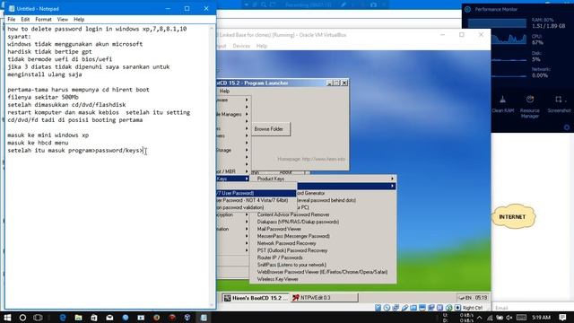Click the Firefox icon on taskbar
Image resolution: width=574 pixels, height=323 pixels.
pyautogui.click(x=157, y=318)
